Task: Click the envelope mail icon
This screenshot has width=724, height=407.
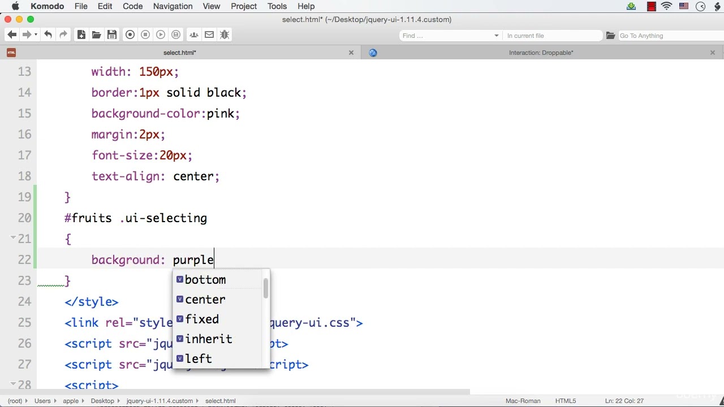Action: click(x=209, y=35)
